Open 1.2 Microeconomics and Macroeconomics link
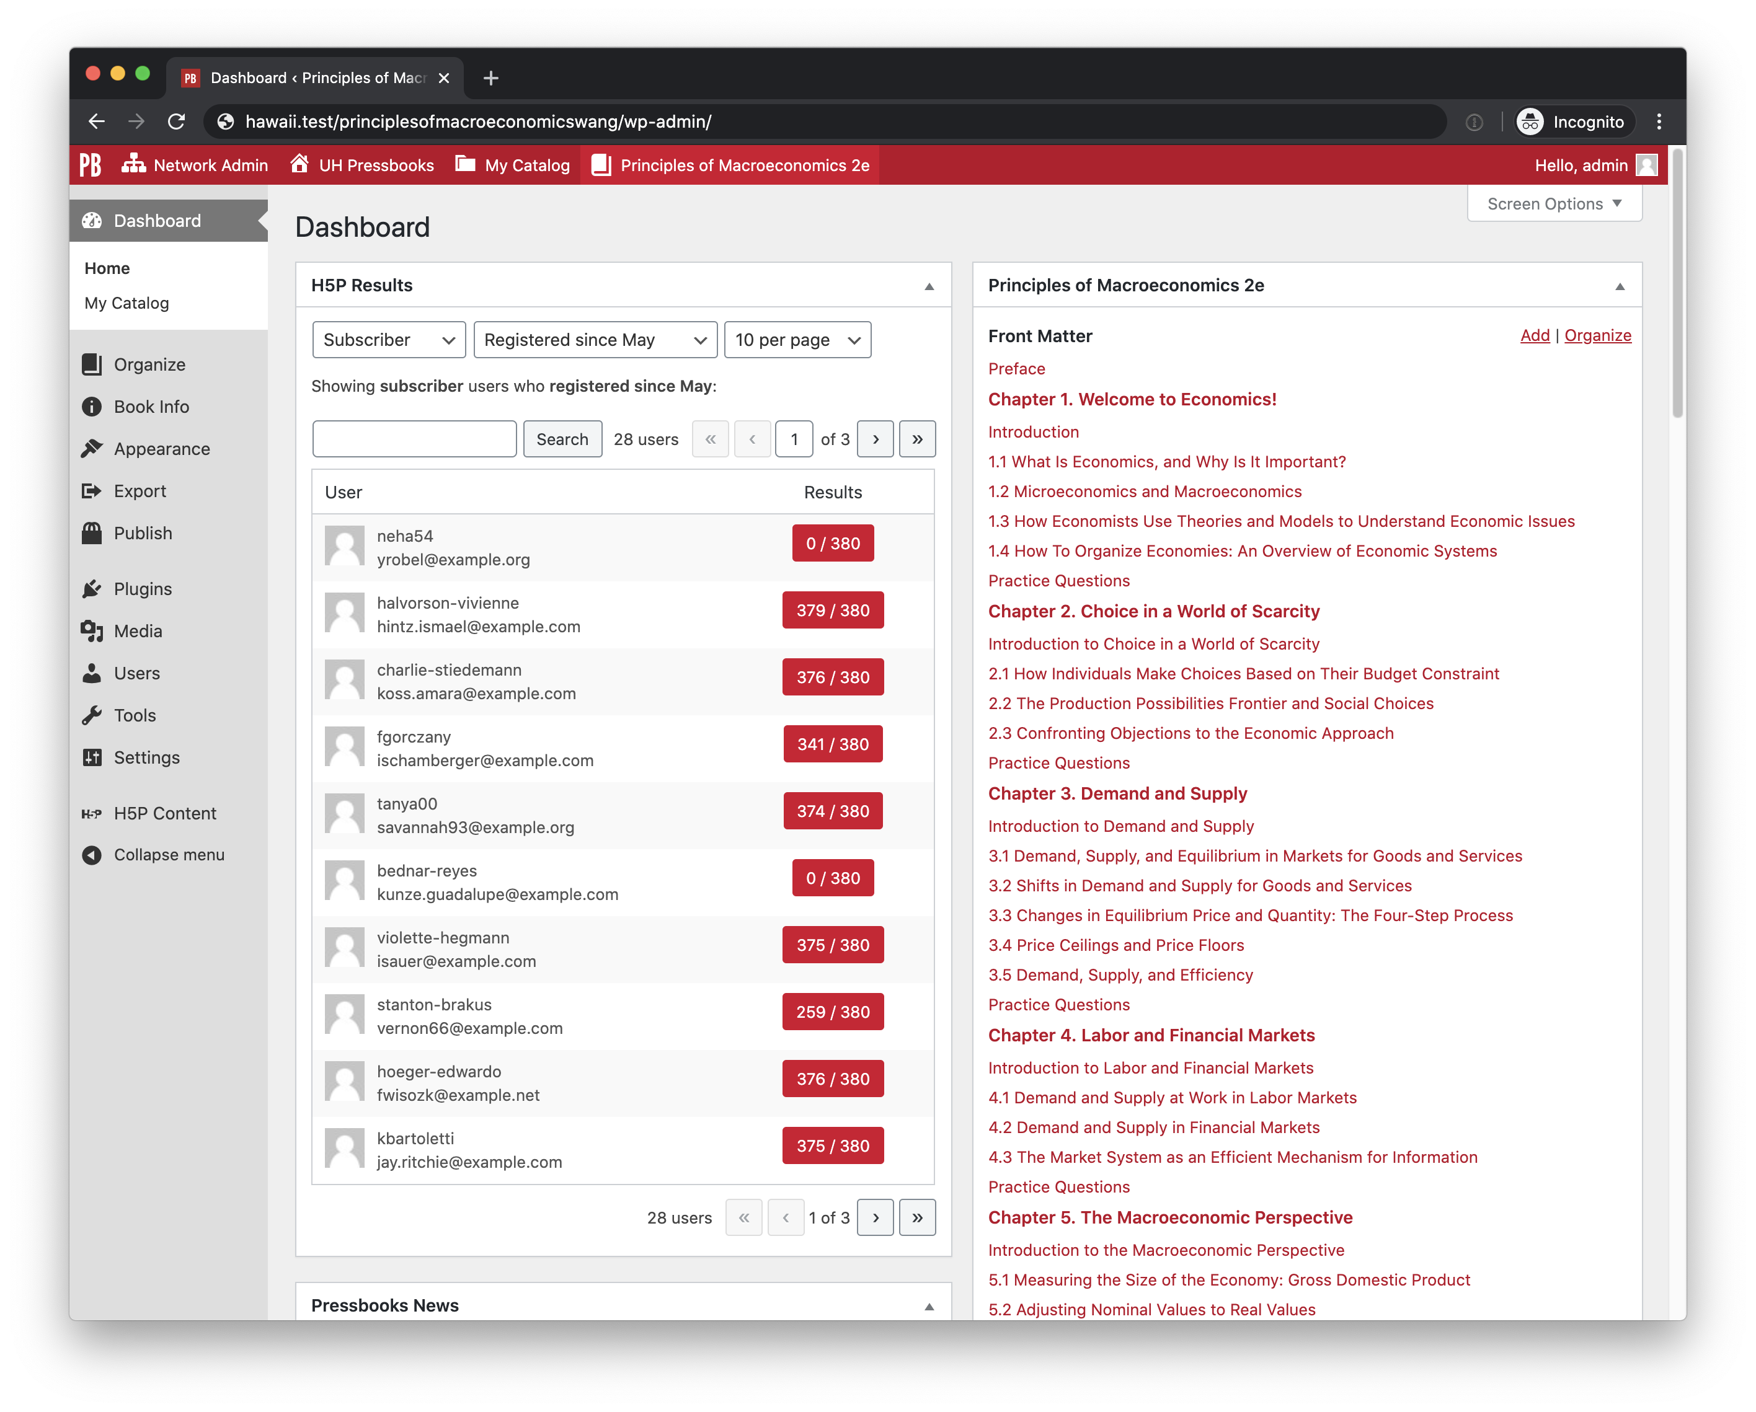The width and height of the screenshot is (1756, 1412). point(1145,492)
